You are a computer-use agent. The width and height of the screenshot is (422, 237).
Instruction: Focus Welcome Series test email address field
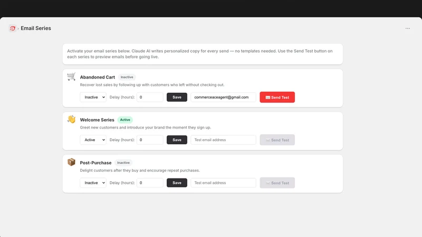(x=223, y=140)
